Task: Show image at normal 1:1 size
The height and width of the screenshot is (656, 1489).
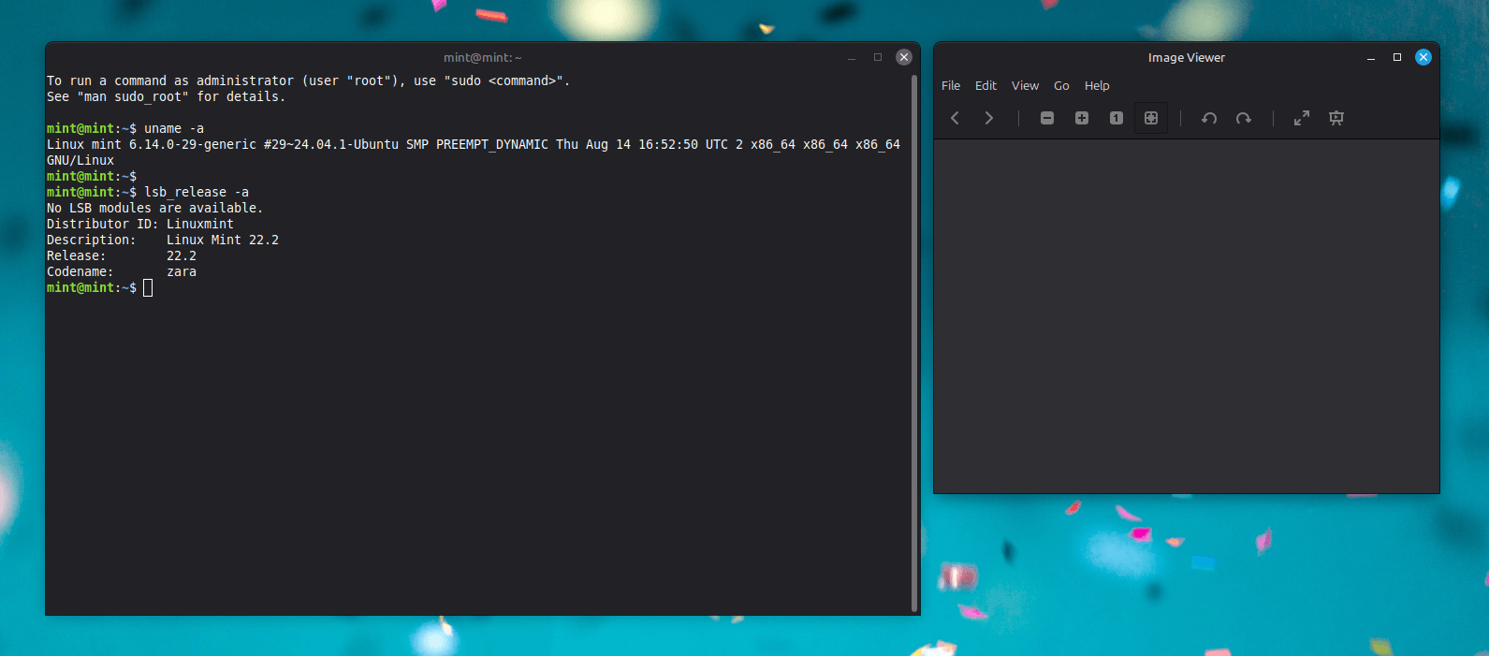Action: [1117, 118]
